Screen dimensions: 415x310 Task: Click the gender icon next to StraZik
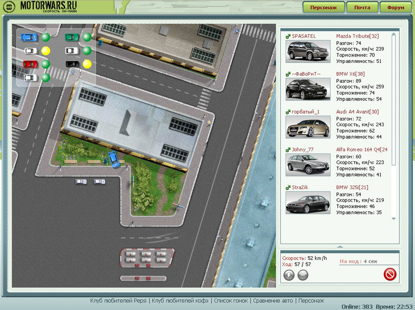(x=288, y=188)
